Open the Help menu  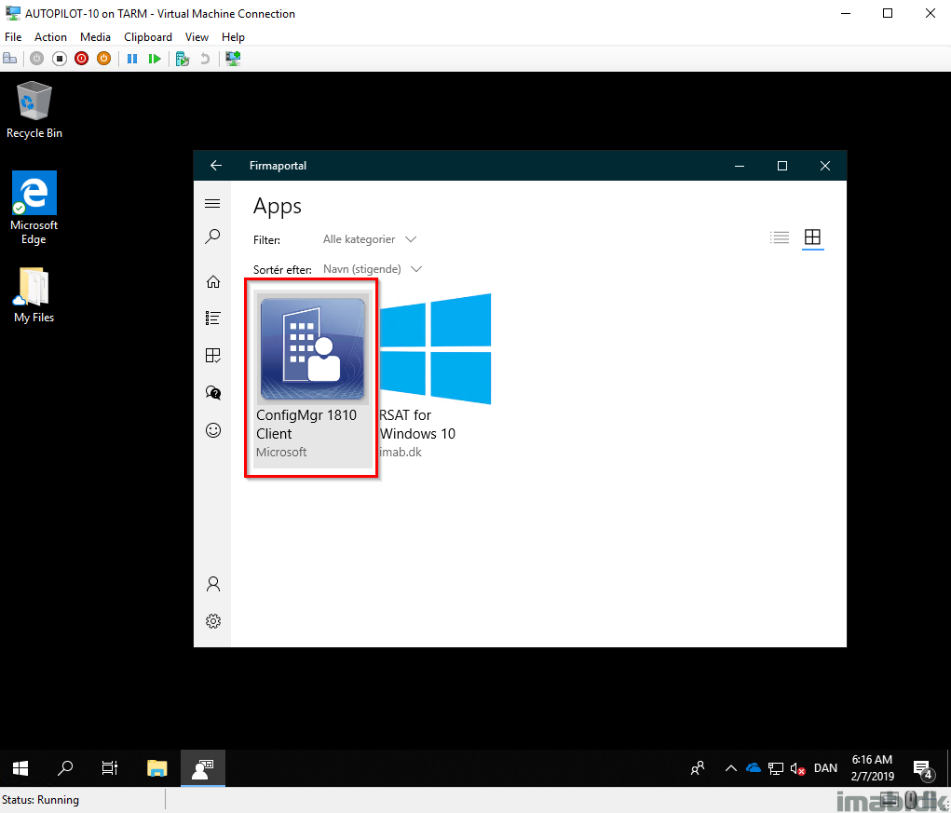[233, 37]
